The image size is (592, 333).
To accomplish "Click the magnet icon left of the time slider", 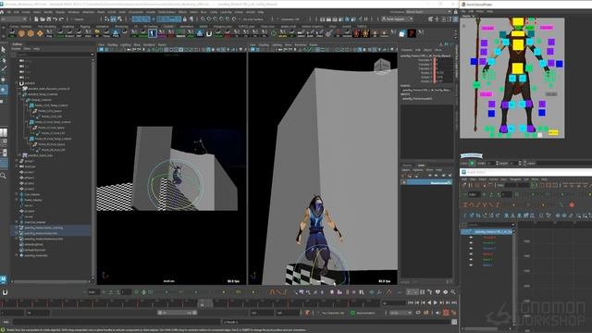I will click(x=5, y=292).
